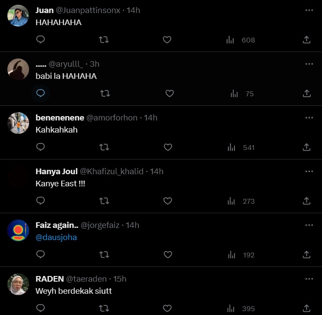Reply to the "Kanye East !!!" tweet

tap(41, 201)
